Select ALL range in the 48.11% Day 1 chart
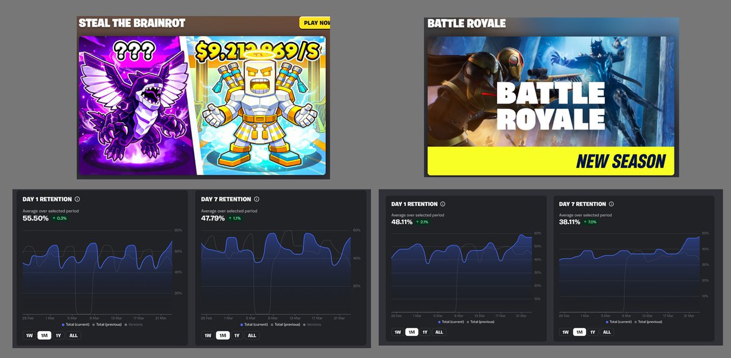Viewport: 731px width, 358px height. 439,332
